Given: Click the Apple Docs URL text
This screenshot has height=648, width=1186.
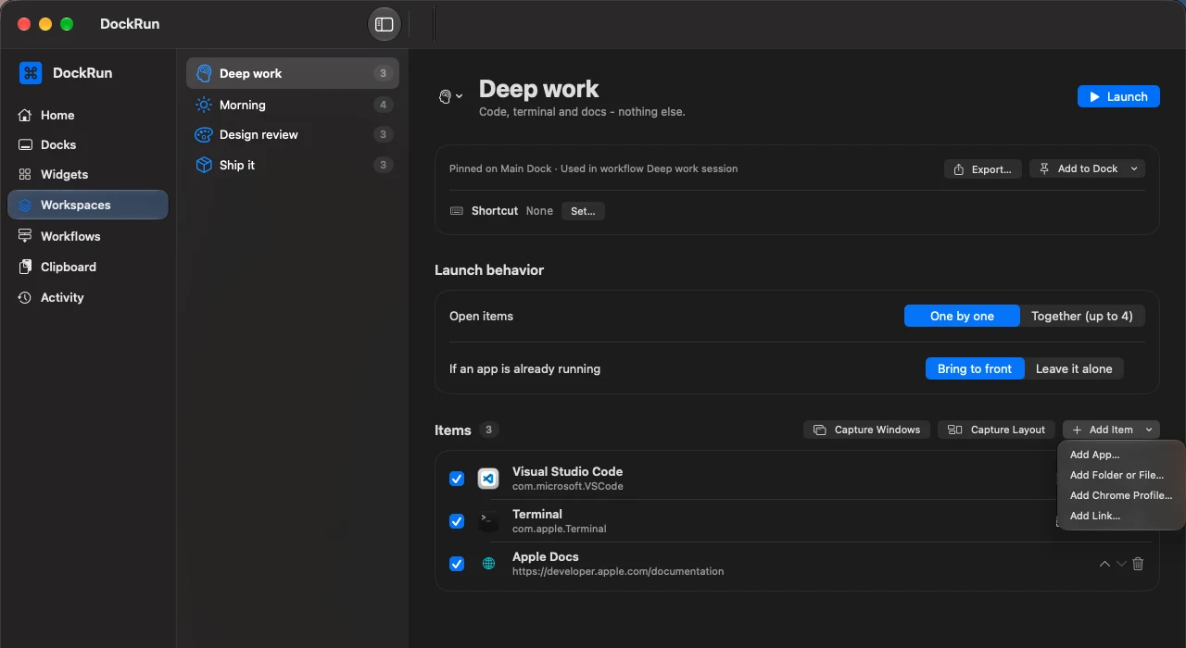Looking at the screenshot, I should point(618,571).
